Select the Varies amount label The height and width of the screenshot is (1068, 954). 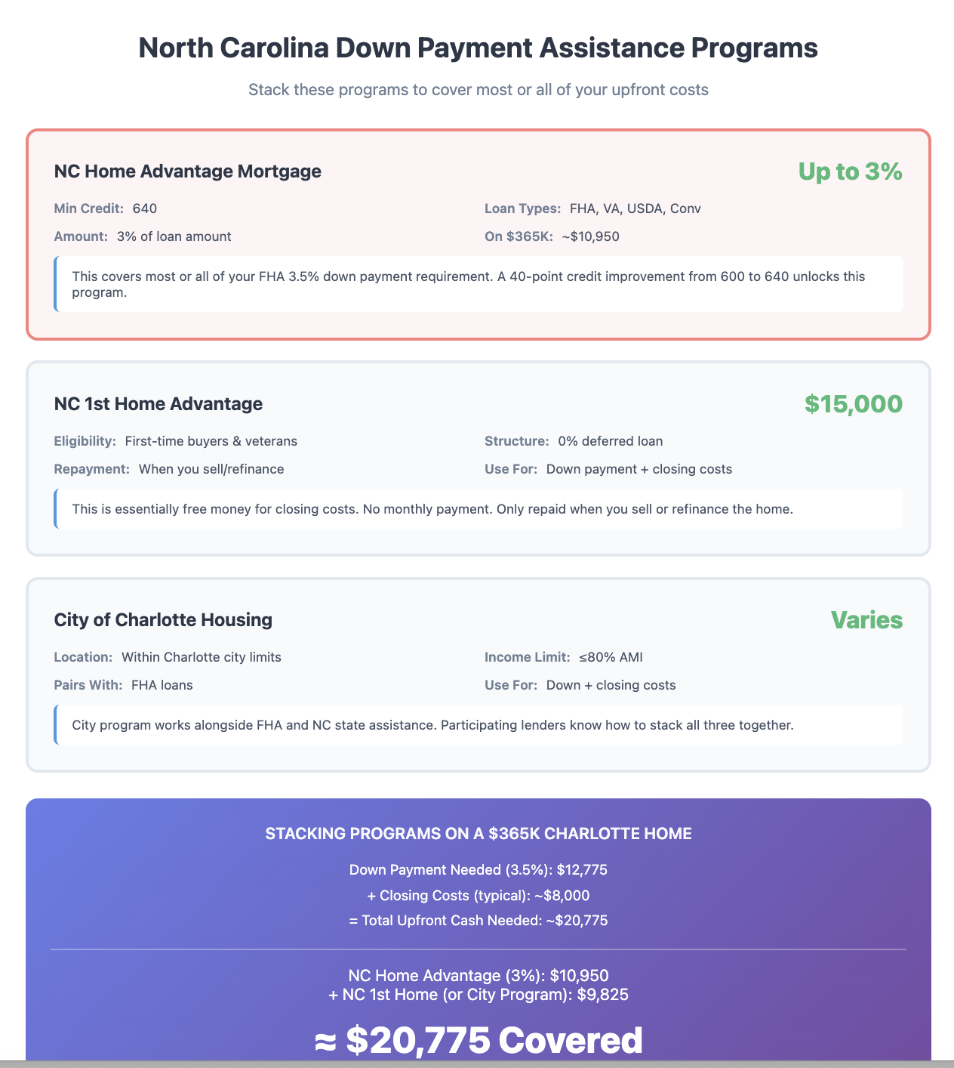click(x=866, y=620)
